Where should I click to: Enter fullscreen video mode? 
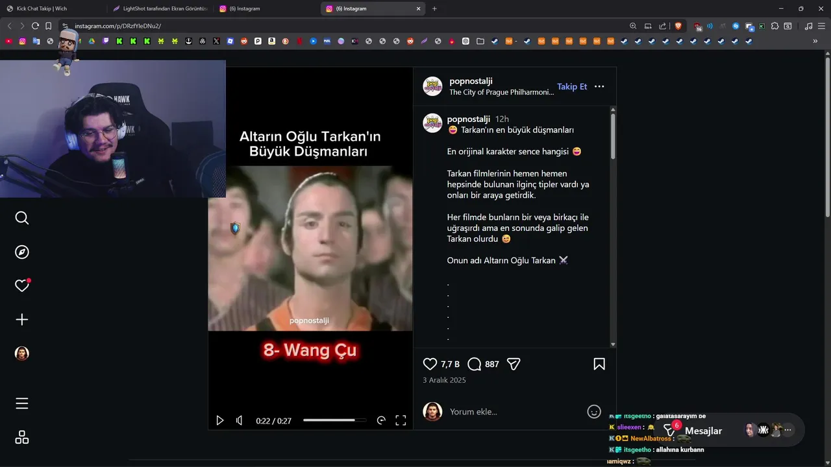401,420
